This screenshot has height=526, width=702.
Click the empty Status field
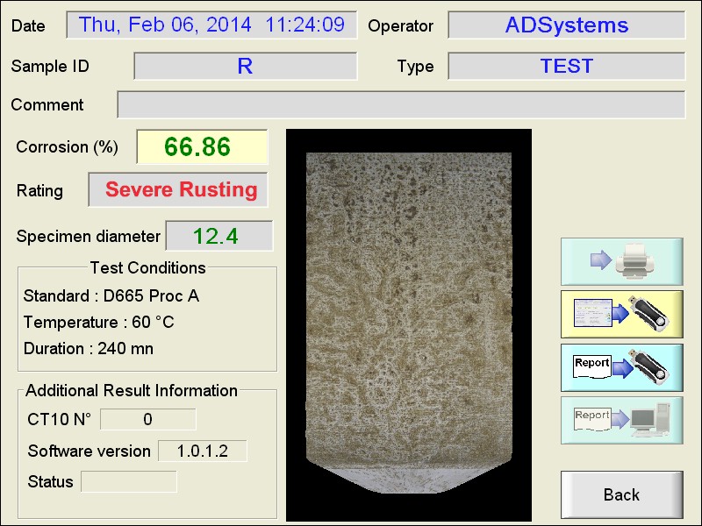129,481
